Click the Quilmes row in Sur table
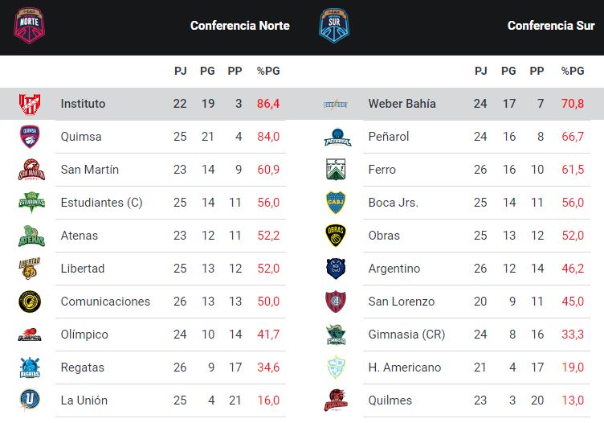This screenshot has height=423, width=604. 457,400
